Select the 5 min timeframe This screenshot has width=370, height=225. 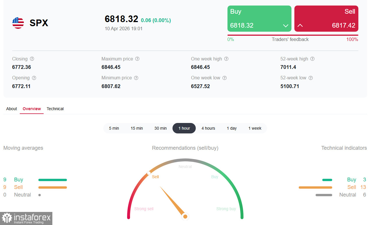[x=114, y=128]
